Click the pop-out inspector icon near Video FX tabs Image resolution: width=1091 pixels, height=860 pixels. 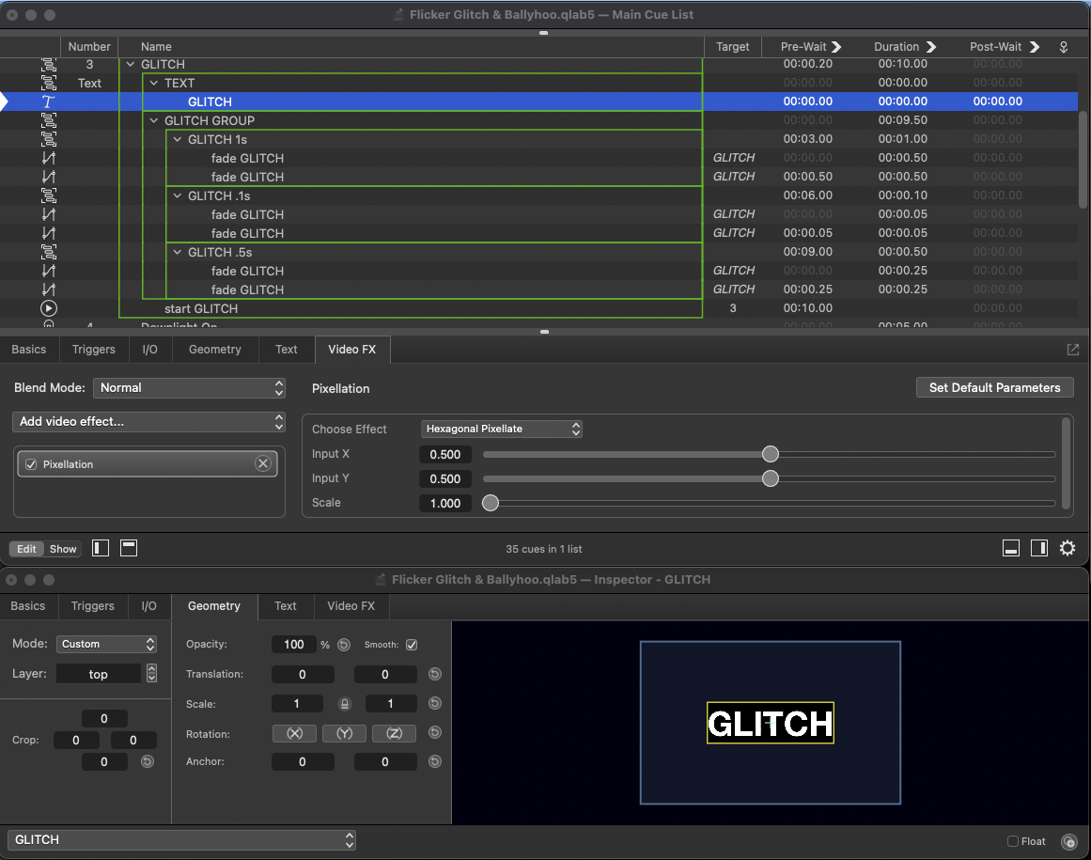(1072, 349)
